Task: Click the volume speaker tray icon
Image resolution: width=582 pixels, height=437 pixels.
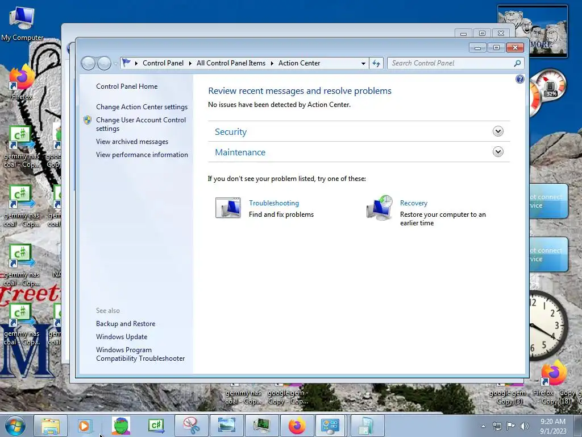Action: tap(525, 426)
